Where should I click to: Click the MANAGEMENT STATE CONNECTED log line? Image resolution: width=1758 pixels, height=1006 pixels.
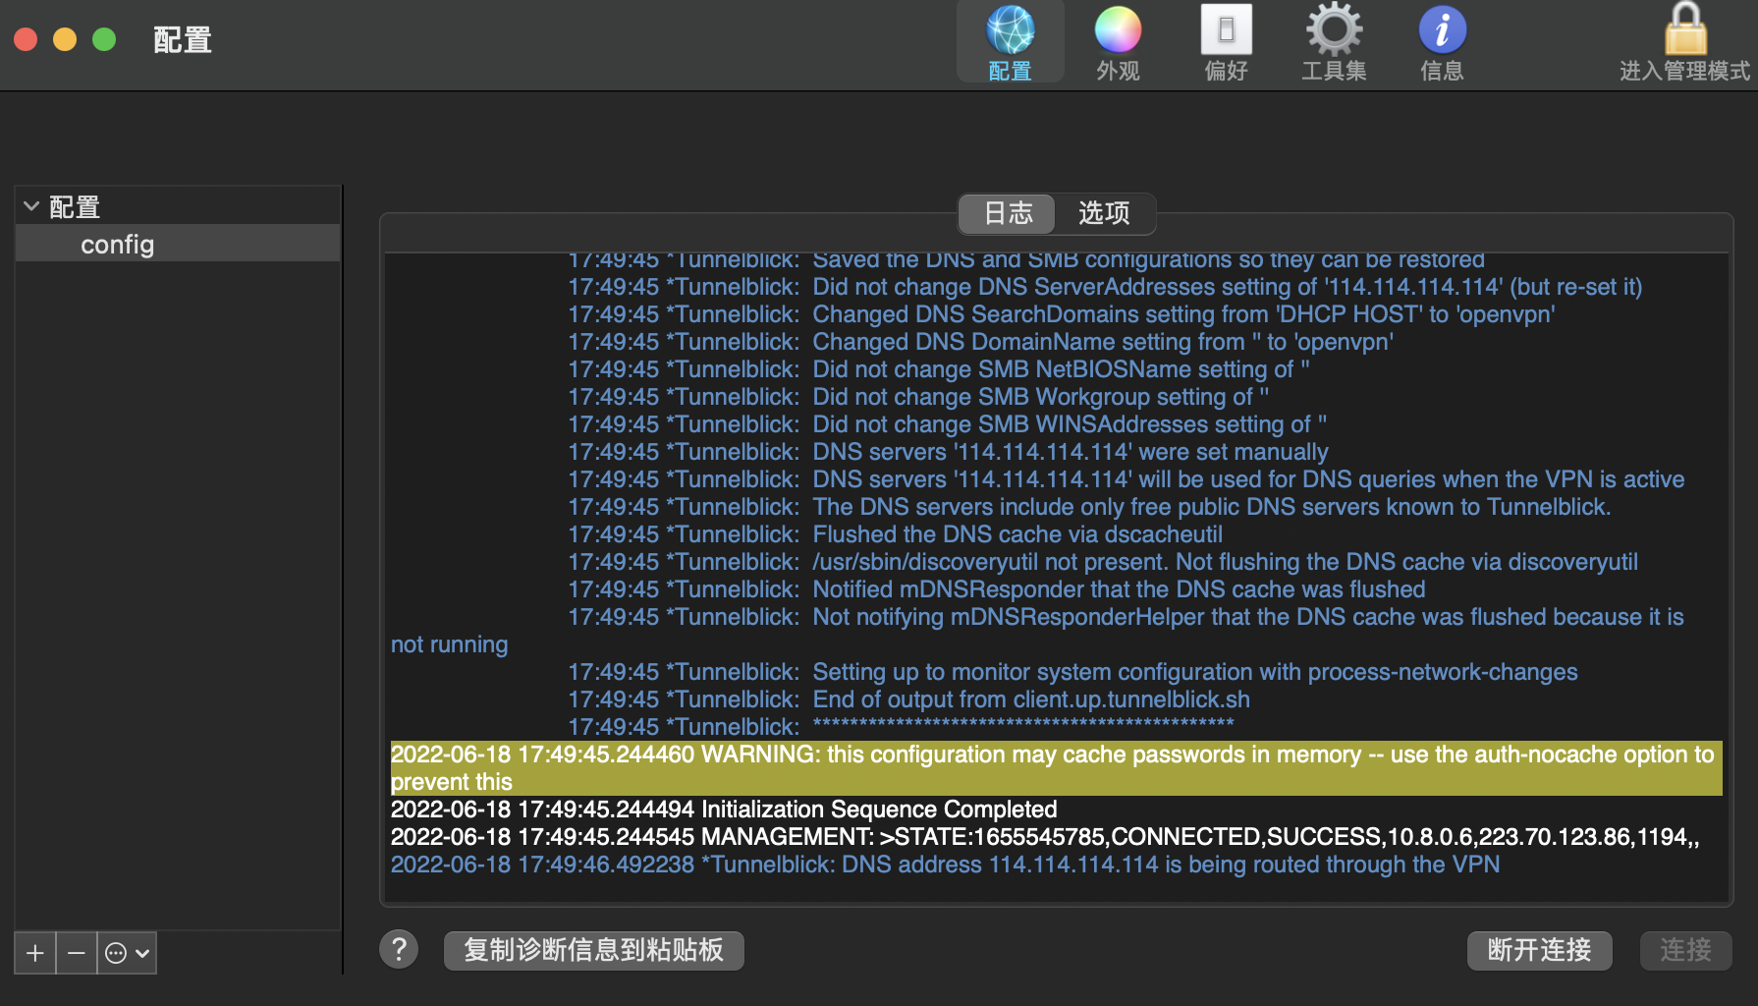(x=1045, y=837)
